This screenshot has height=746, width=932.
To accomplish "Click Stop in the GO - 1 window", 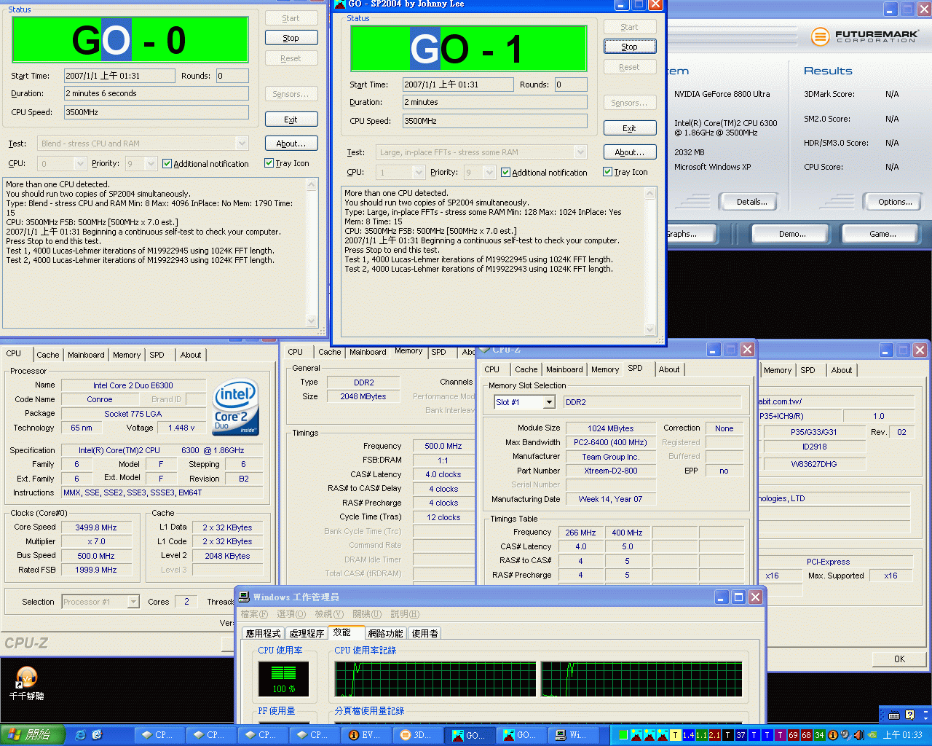I will (x=630, y=47).
